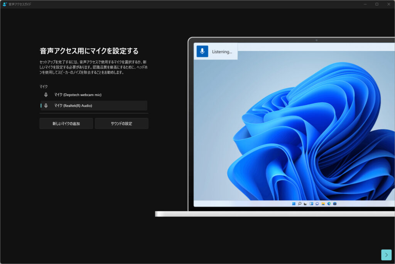
Task: Go to next step with arrow button
Action: pos(386,255)
